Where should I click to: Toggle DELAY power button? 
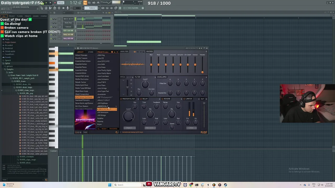point(141,99)
